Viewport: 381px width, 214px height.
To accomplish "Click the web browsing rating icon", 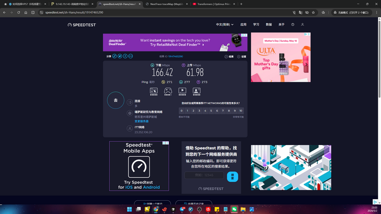I will pyautogui.click(x=153, y=91).
